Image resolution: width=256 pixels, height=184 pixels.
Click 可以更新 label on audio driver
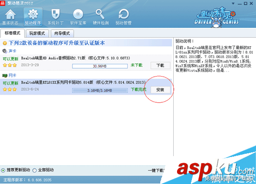(10, 59)
